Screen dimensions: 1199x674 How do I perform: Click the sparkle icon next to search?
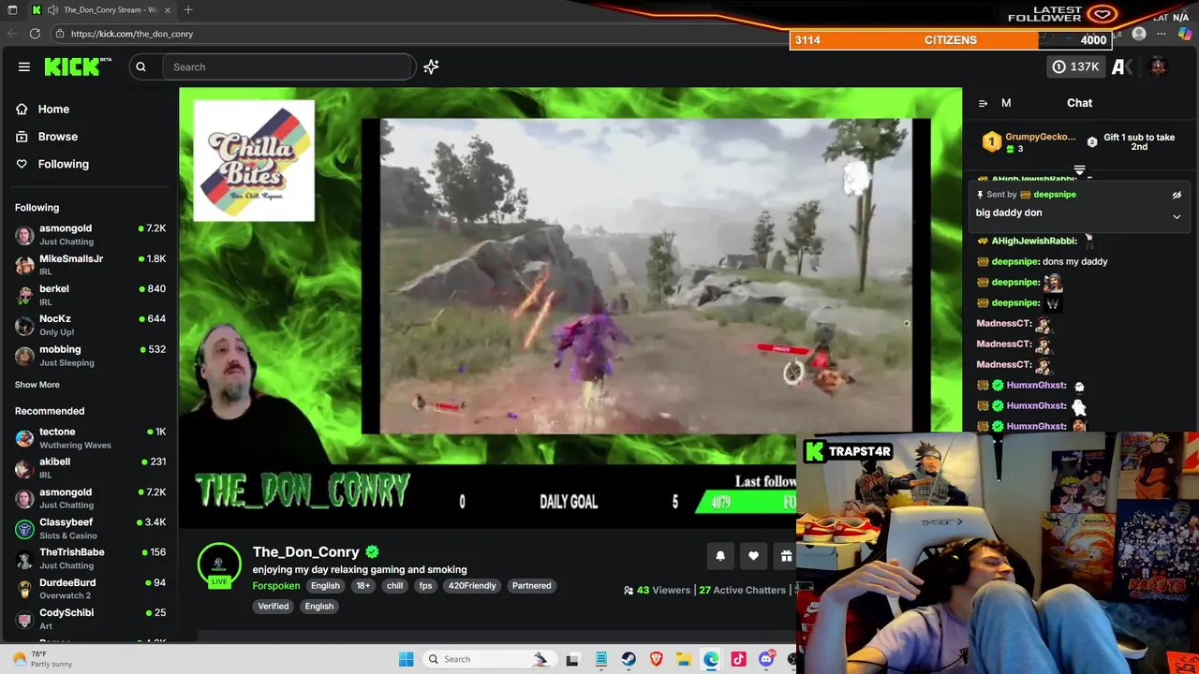[431, 66]
